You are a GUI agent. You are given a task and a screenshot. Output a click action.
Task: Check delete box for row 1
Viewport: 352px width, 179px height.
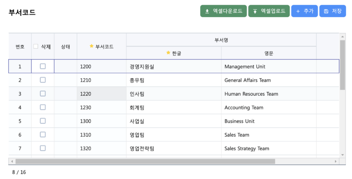[43, 66]
